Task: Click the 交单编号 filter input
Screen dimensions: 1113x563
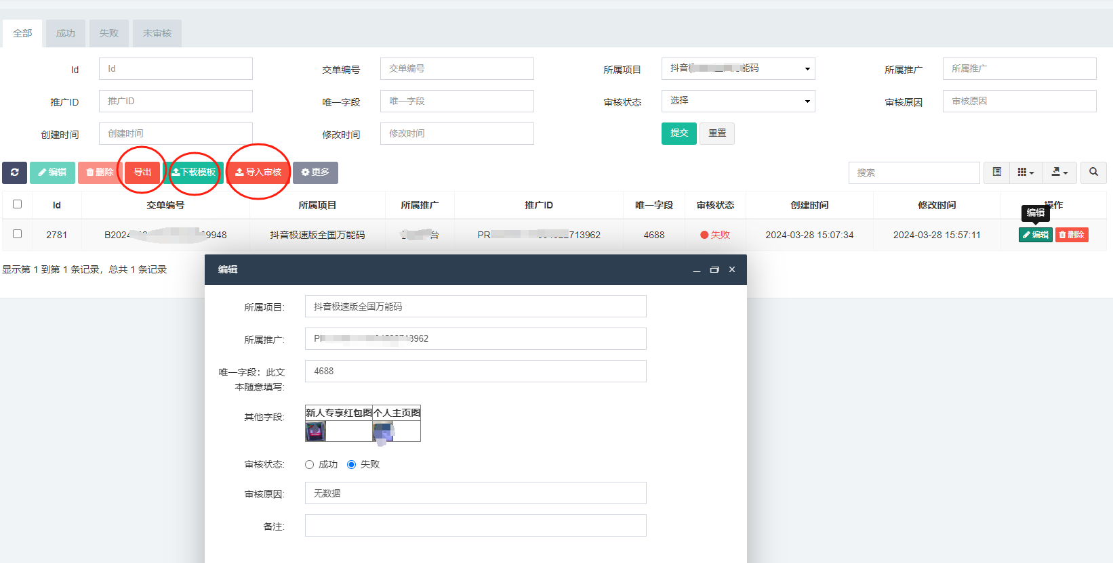Action: (x=457, y=68)
